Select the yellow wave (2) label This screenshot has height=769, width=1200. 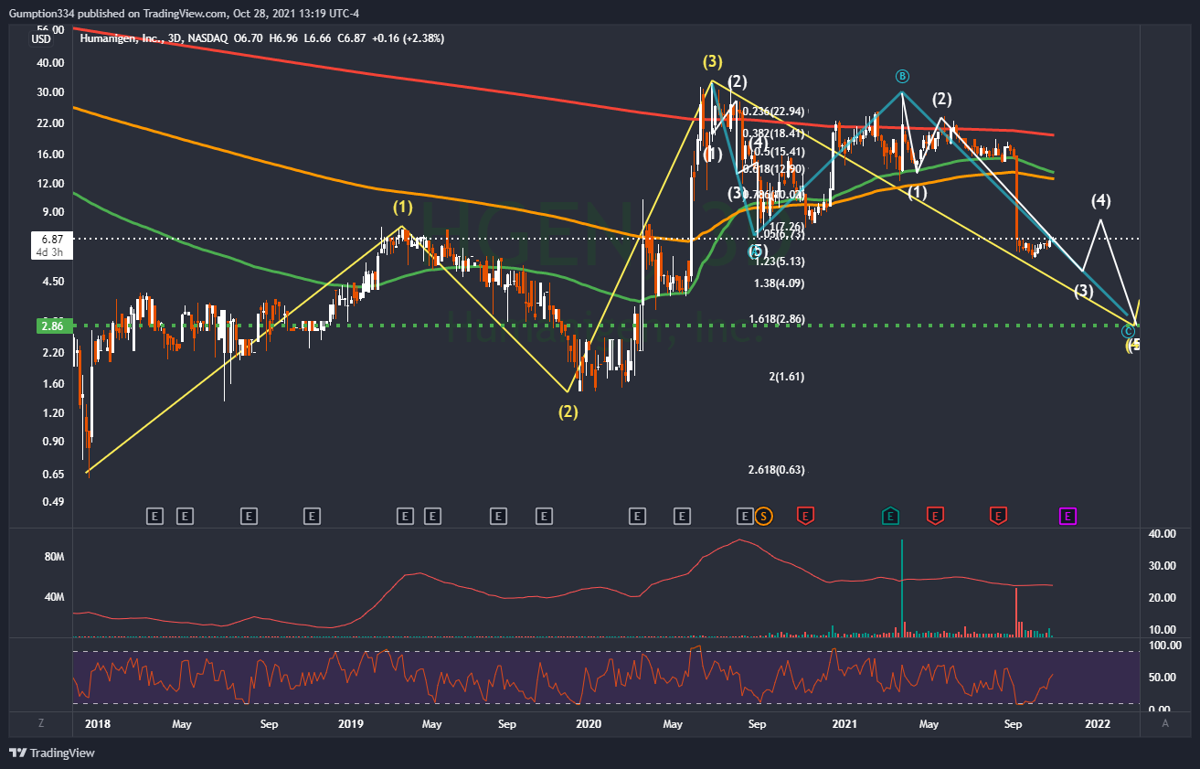click(x=568, y=411)
